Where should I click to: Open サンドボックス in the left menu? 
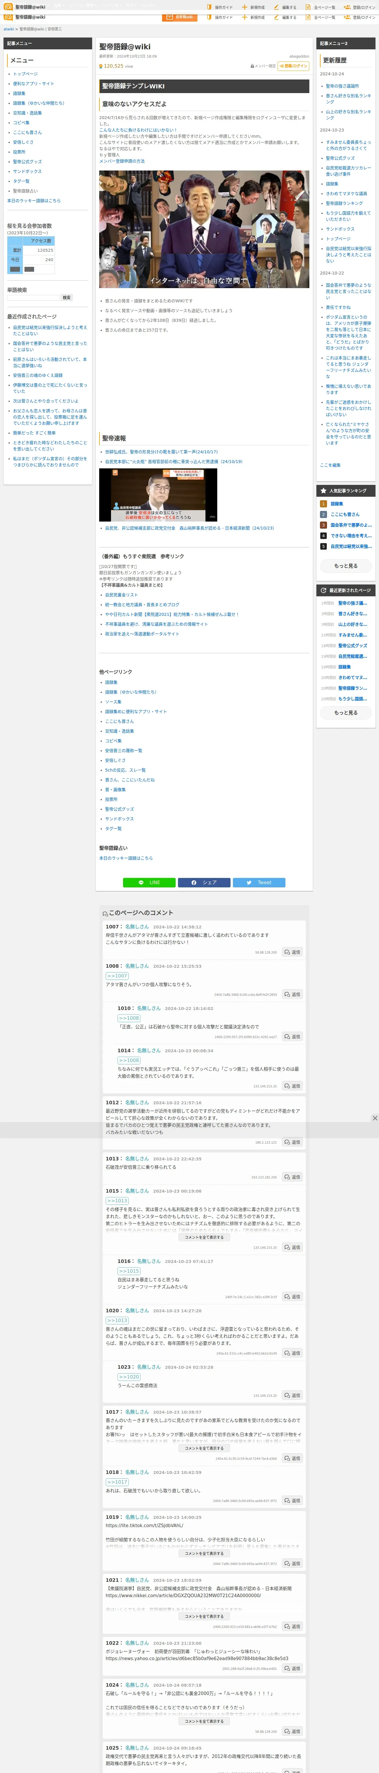(x=27, y=171)
